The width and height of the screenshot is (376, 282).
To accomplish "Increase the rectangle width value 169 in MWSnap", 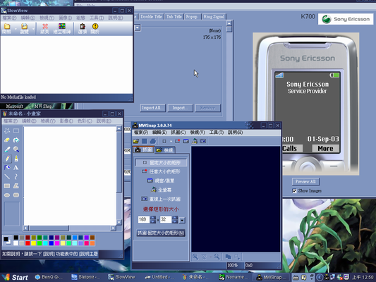I will [x=153, y=218].
